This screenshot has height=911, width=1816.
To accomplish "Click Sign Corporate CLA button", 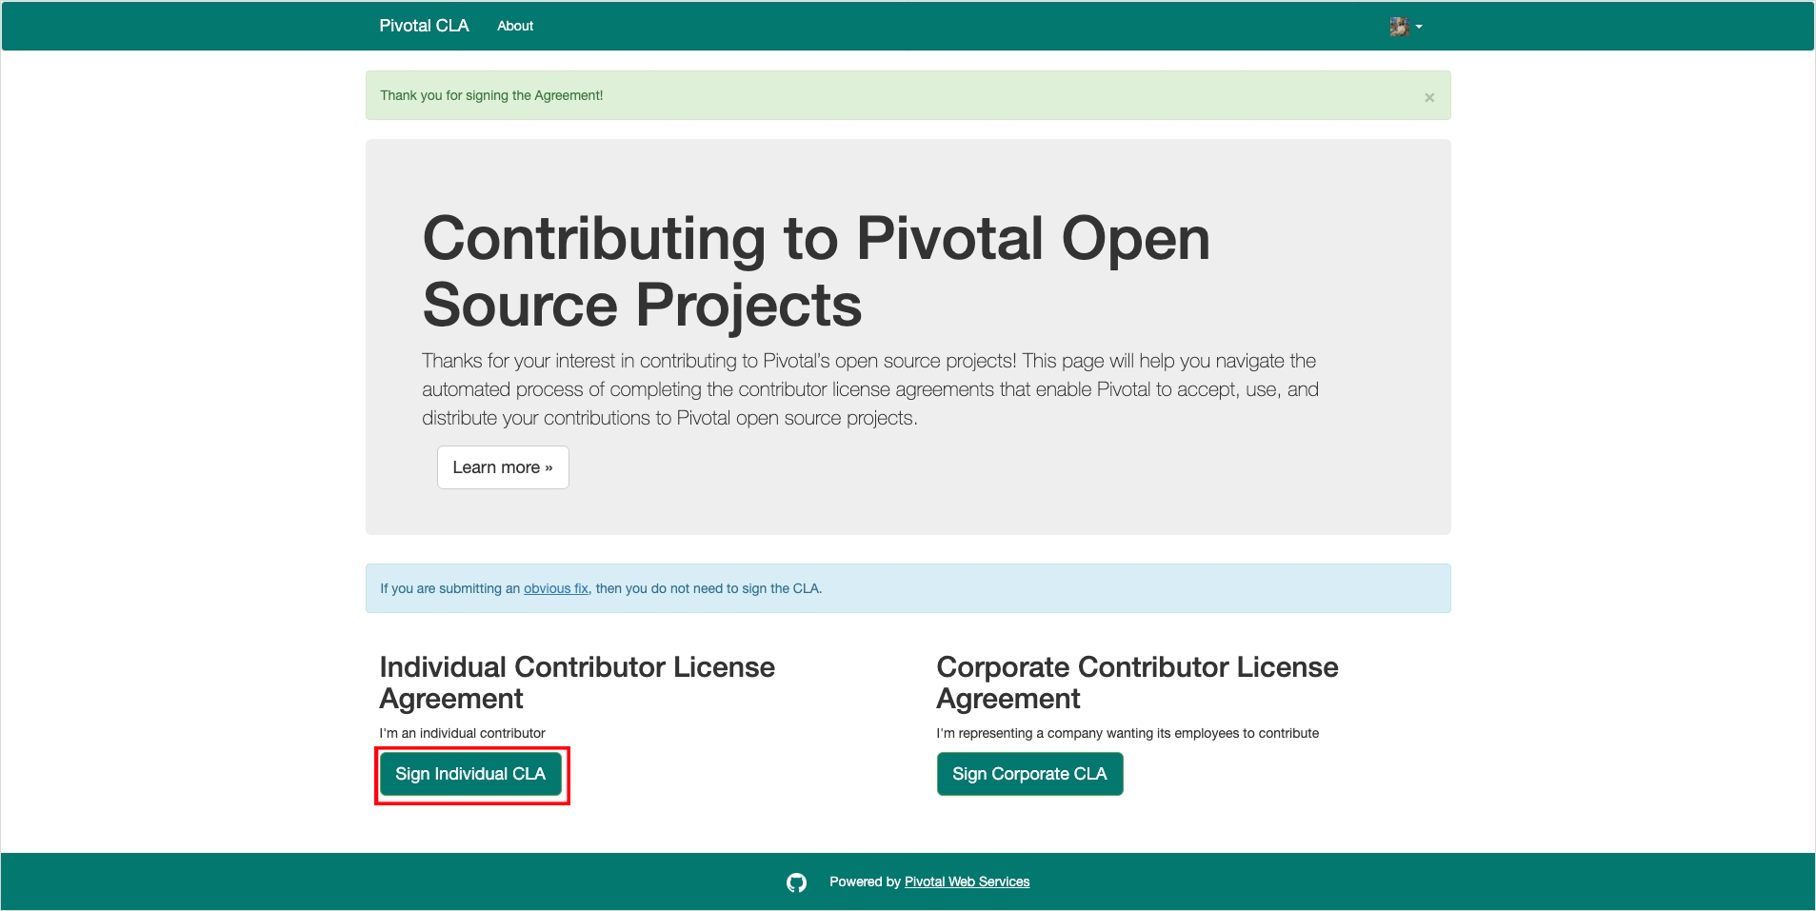I will point(1029,774).
